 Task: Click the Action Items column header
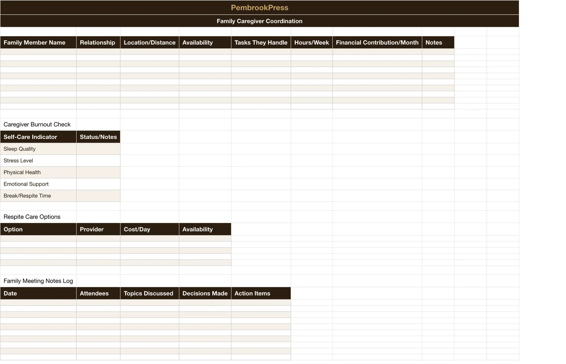261,293
